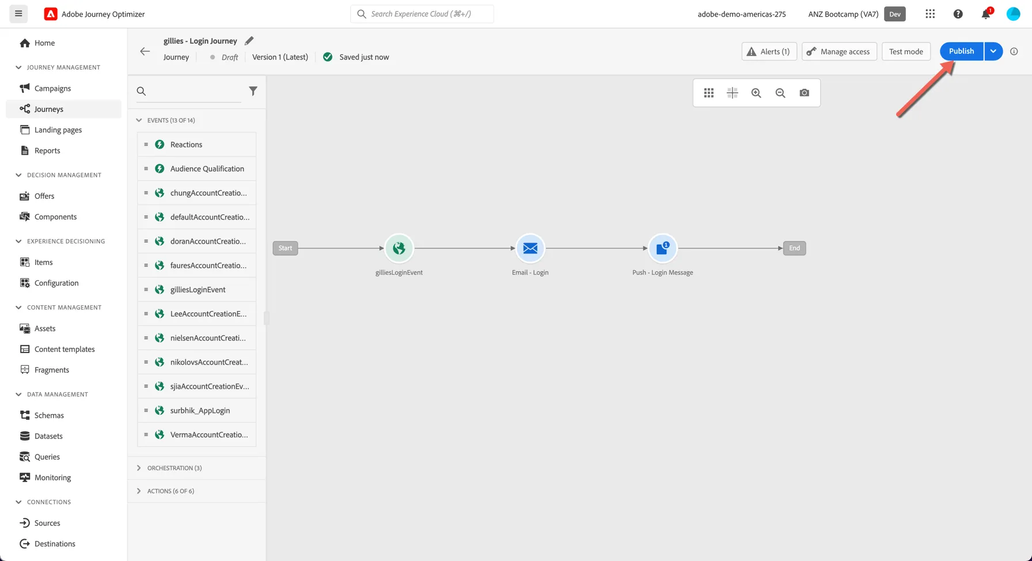Click the palette search magnifier icon
1032x561 pixels.
pyautogui.click(x=141, y=91)
